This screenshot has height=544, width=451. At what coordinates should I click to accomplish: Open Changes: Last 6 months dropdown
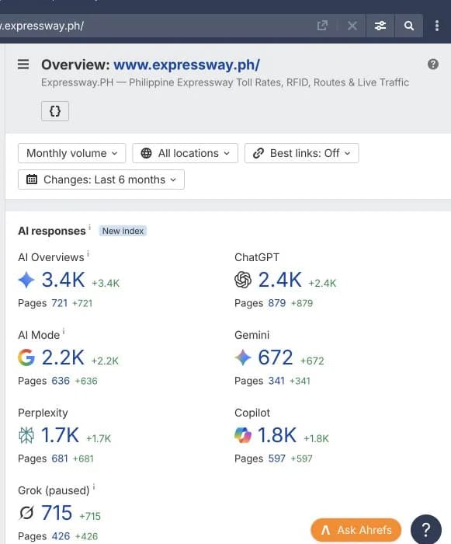click(101, 180)
